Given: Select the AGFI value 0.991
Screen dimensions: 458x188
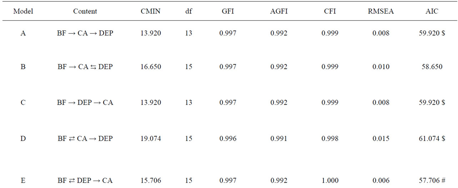Looking at the screenshot, I should (x=279, y=139).
